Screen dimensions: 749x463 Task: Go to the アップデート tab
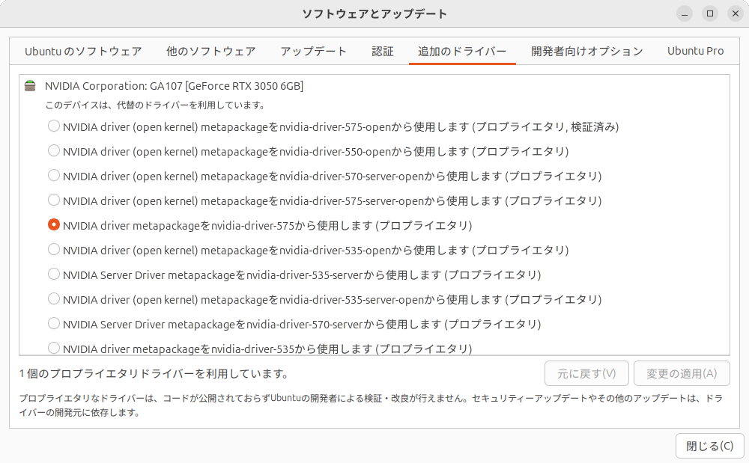click(x=313, y=51)
